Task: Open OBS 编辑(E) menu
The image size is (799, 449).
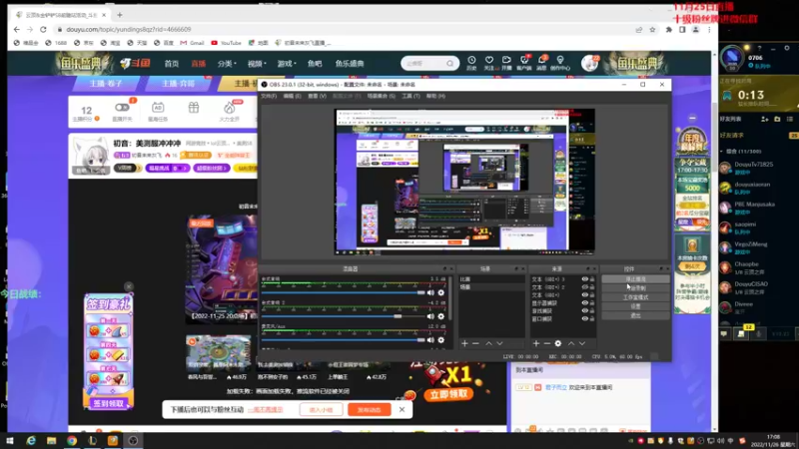Action: point(292,96)
